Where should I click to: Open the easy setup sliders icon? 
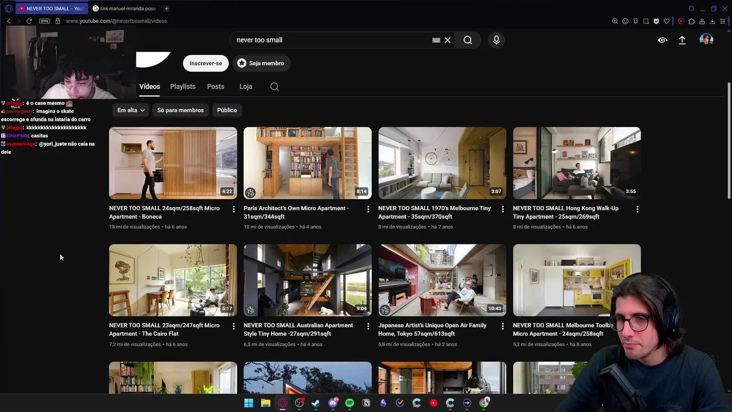722,21
